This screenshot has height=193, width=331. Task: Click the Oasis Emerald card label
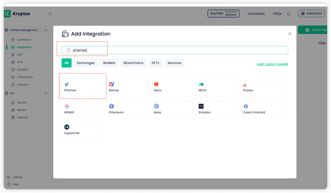click(x=254, y=112)
